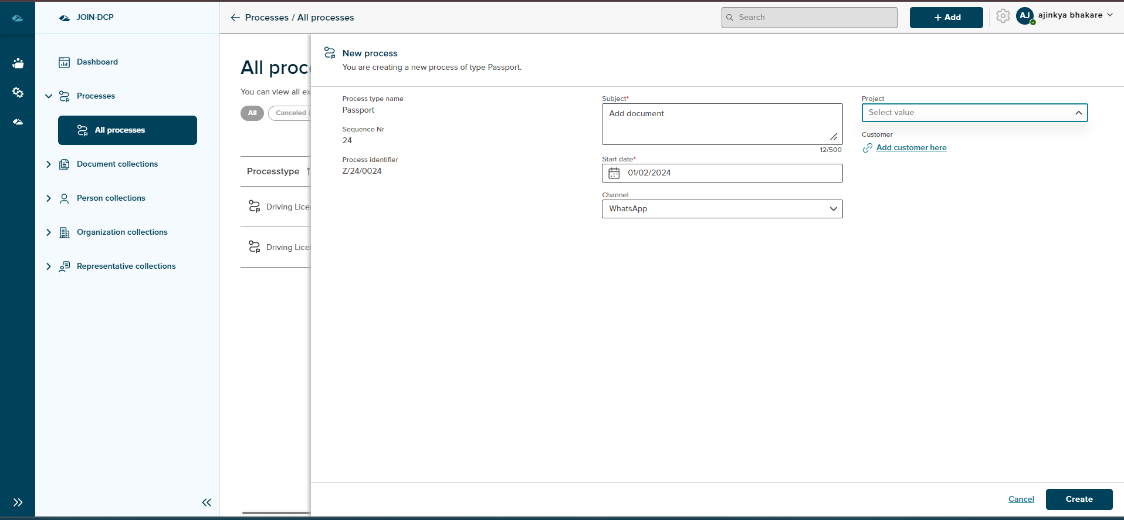Click the gears icon in the left rail
Viewport: 1124px width, 520px height.
pyautogui.click(x=18, y=93)
